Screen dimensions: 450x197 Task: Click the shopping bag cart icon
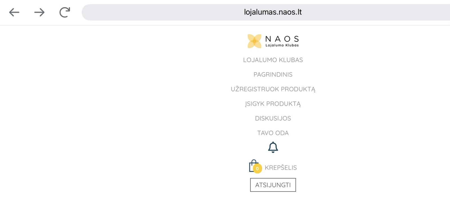[253, 166]
